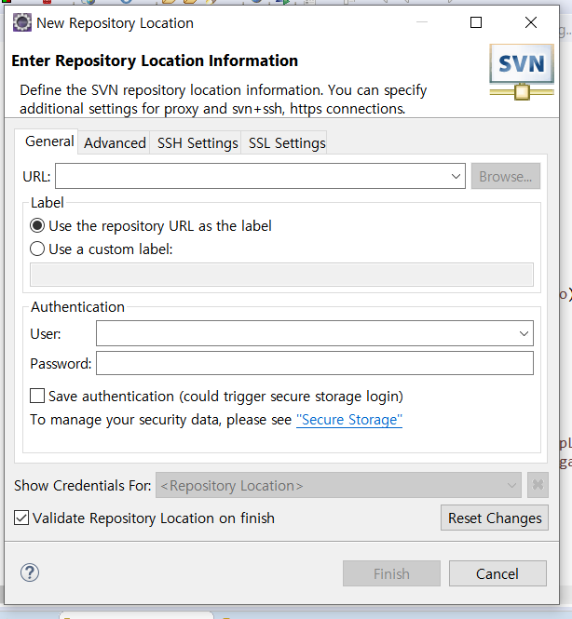572x619 pixels.
Task: Click the Reset Changes button
Action: [x=495, y=518]
